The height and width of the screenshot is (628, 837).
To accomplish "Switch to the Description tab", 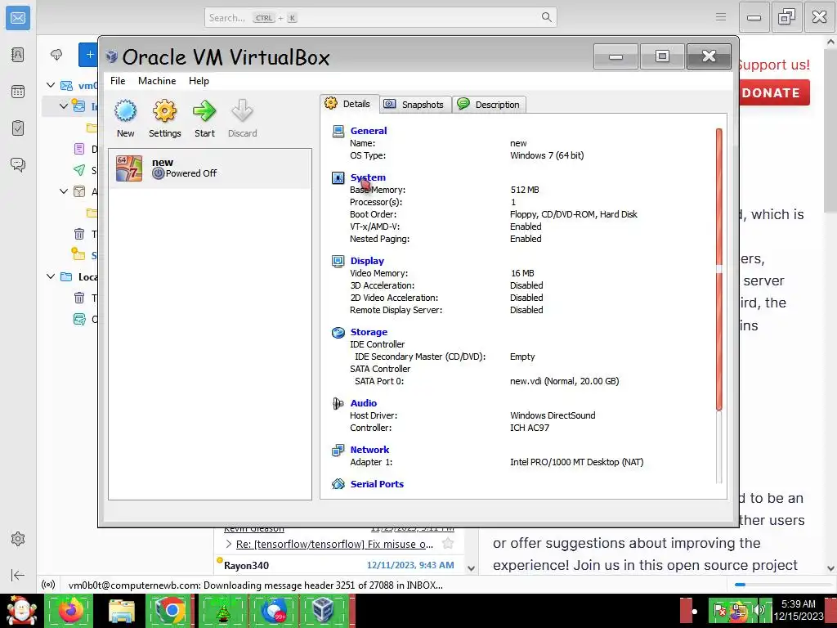I will point(490,104).
